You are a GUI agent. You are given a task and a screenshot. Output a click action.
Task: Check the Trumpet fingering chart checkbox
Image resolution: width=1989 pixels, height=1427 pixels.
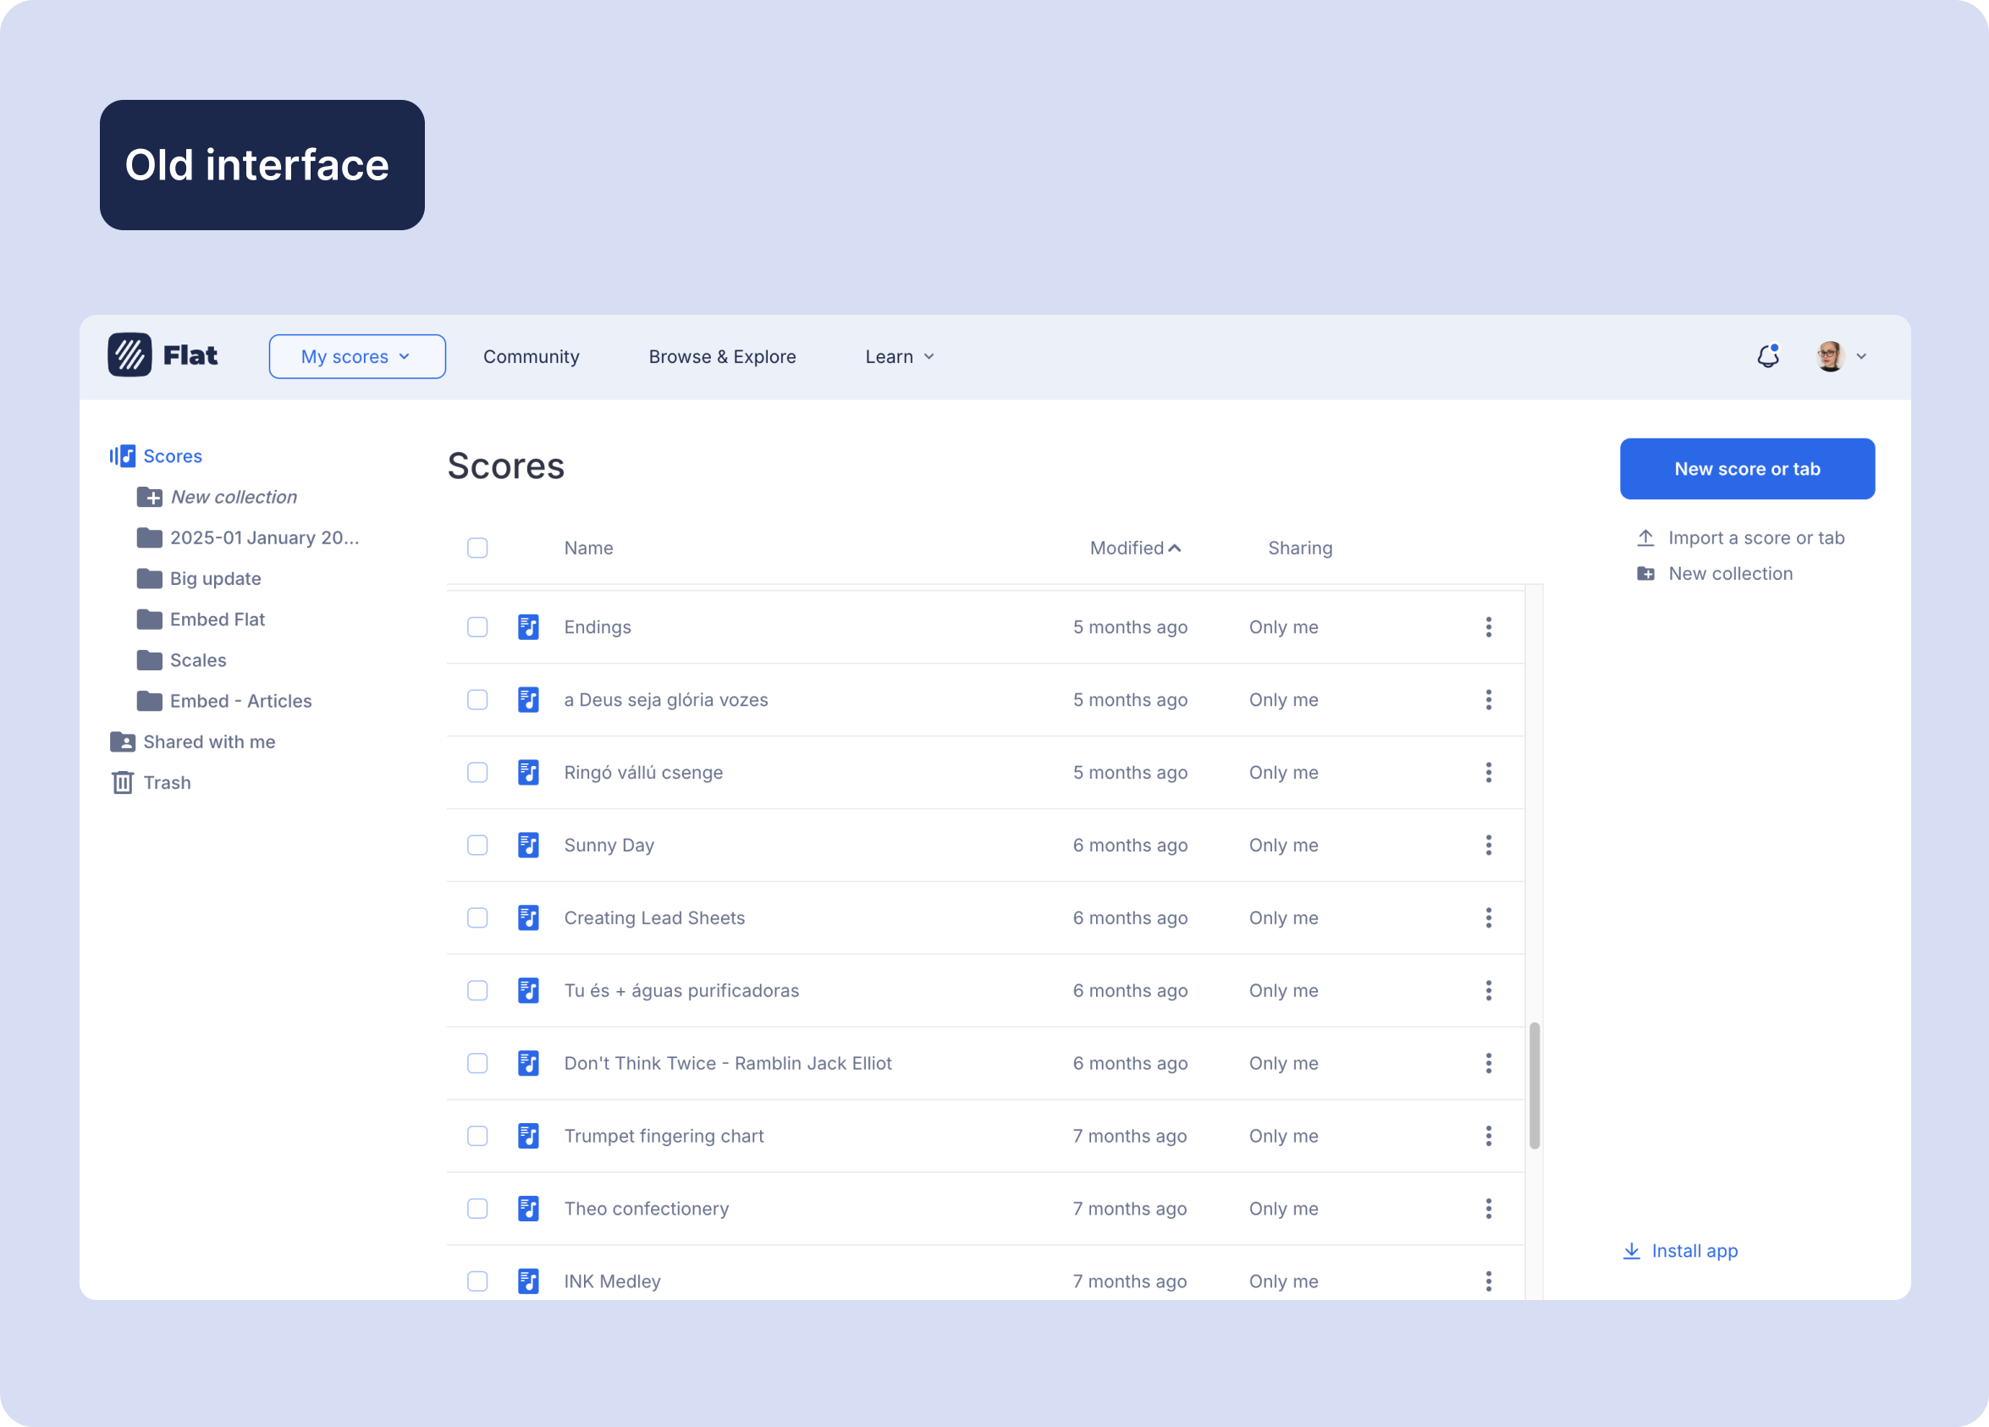[477, 1137]
